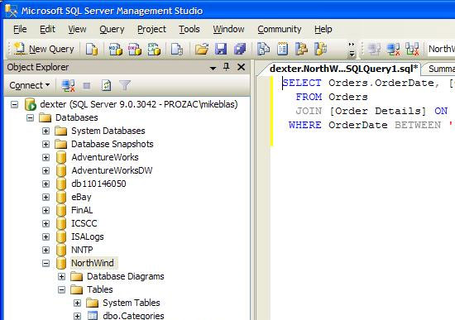This screenshot has width=455, height=320.
Task: Click the SELECT keyword in the editor
Action: pyautogui.click(x=302, y=83)
